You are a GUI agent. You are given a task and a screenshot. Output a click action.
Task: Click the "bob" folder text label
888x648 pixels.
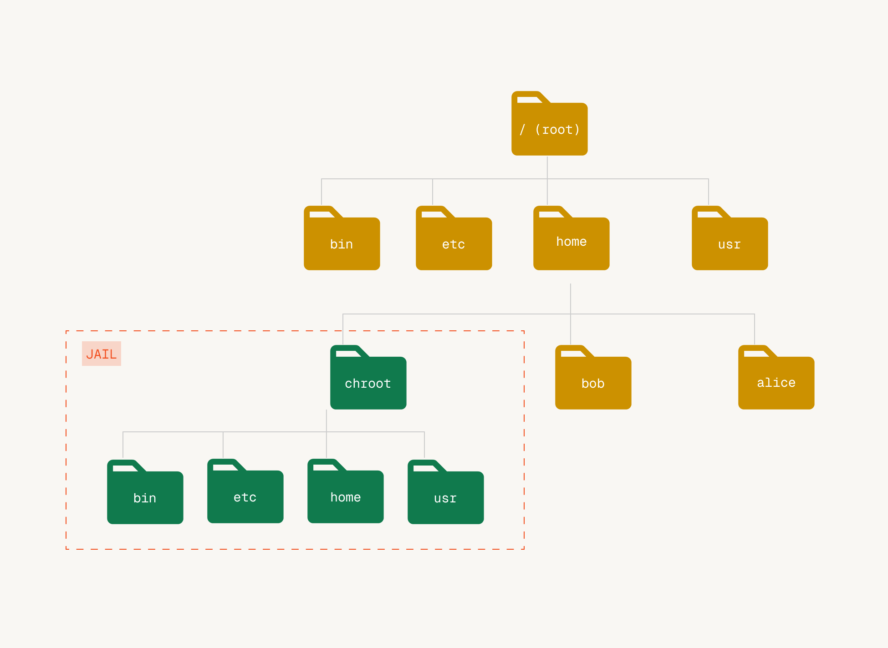[593, 384]
